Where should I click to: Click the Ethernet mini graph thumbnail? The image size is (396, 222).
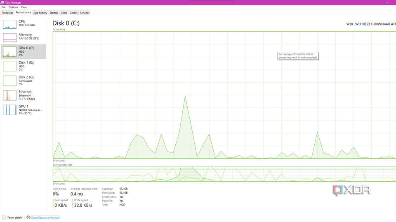tap(9, 95)
